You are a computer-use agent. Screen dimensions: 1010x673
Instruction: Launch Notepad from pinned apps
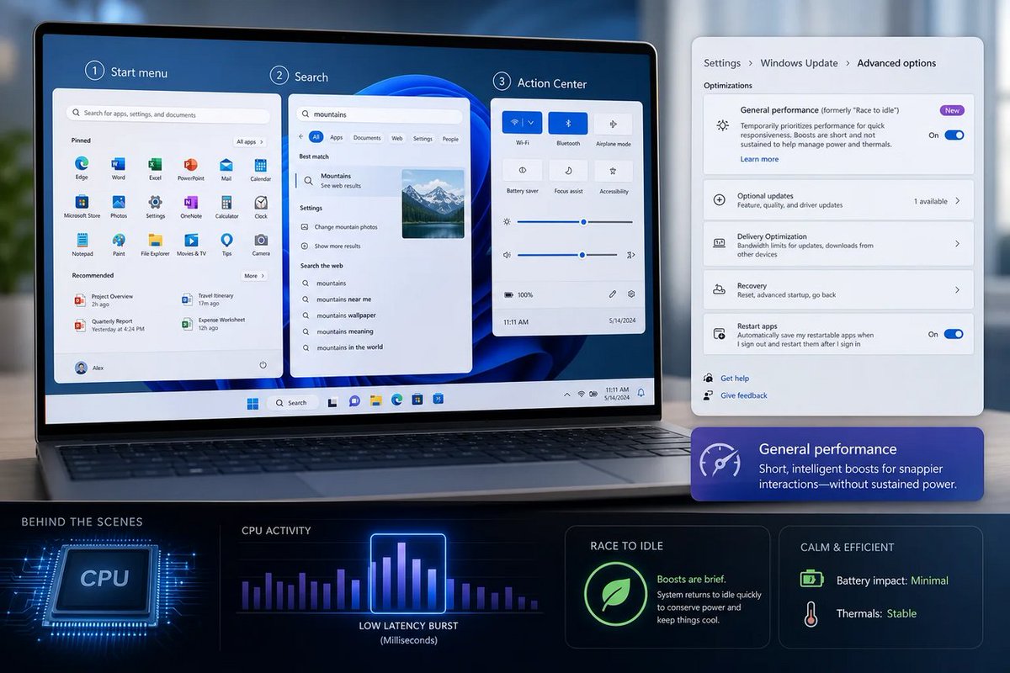(x=82, y=240)
